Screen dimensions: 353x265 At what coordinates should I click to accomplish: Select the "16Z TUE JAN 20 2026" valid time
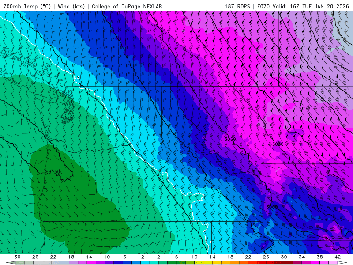click(x=319, y=6)
